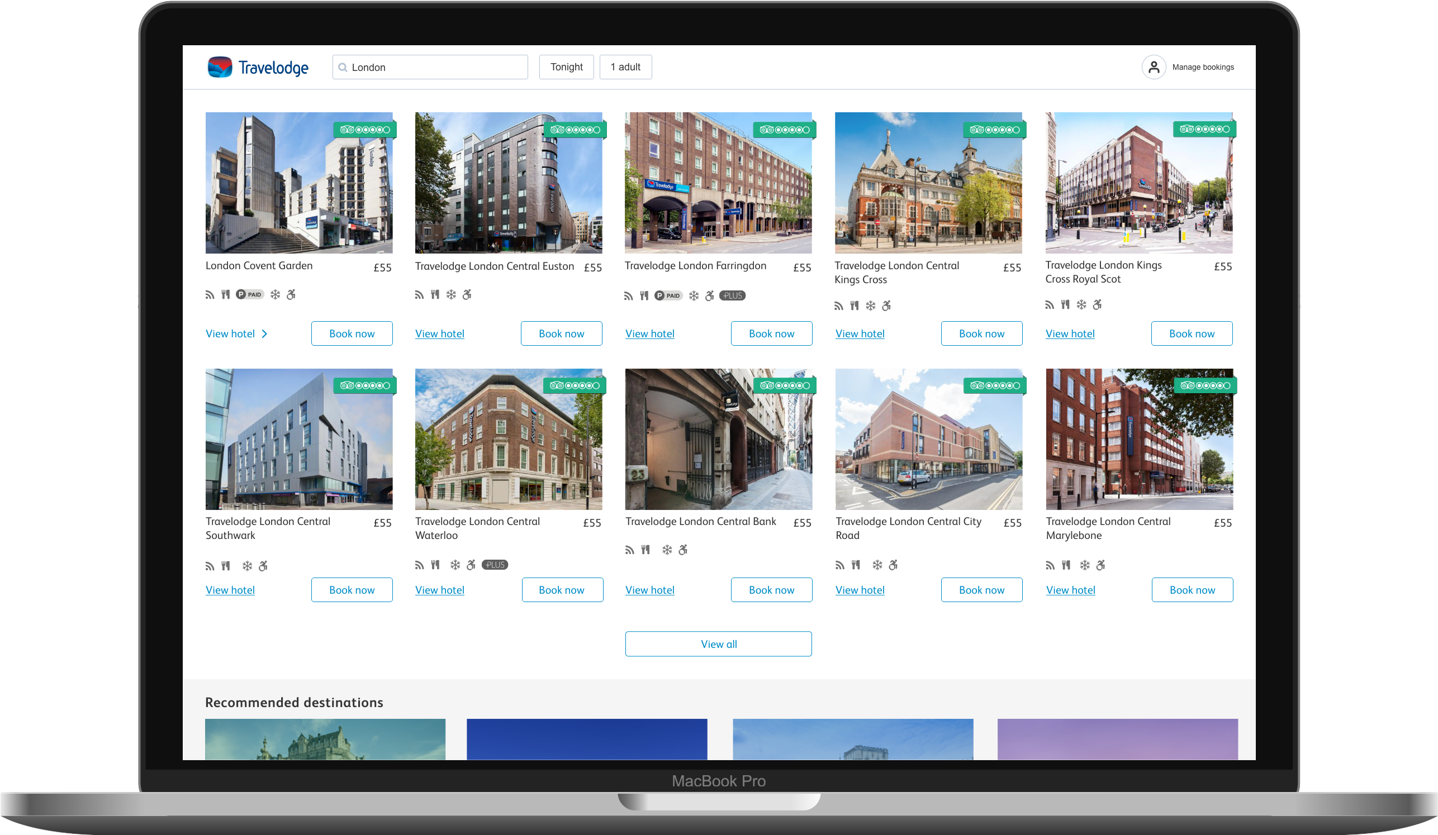Viewport: 1438px width, 835px height.
Task: Click TripAdvisor rating badge on London Covent Garden photo
Action: coord(365,130)
